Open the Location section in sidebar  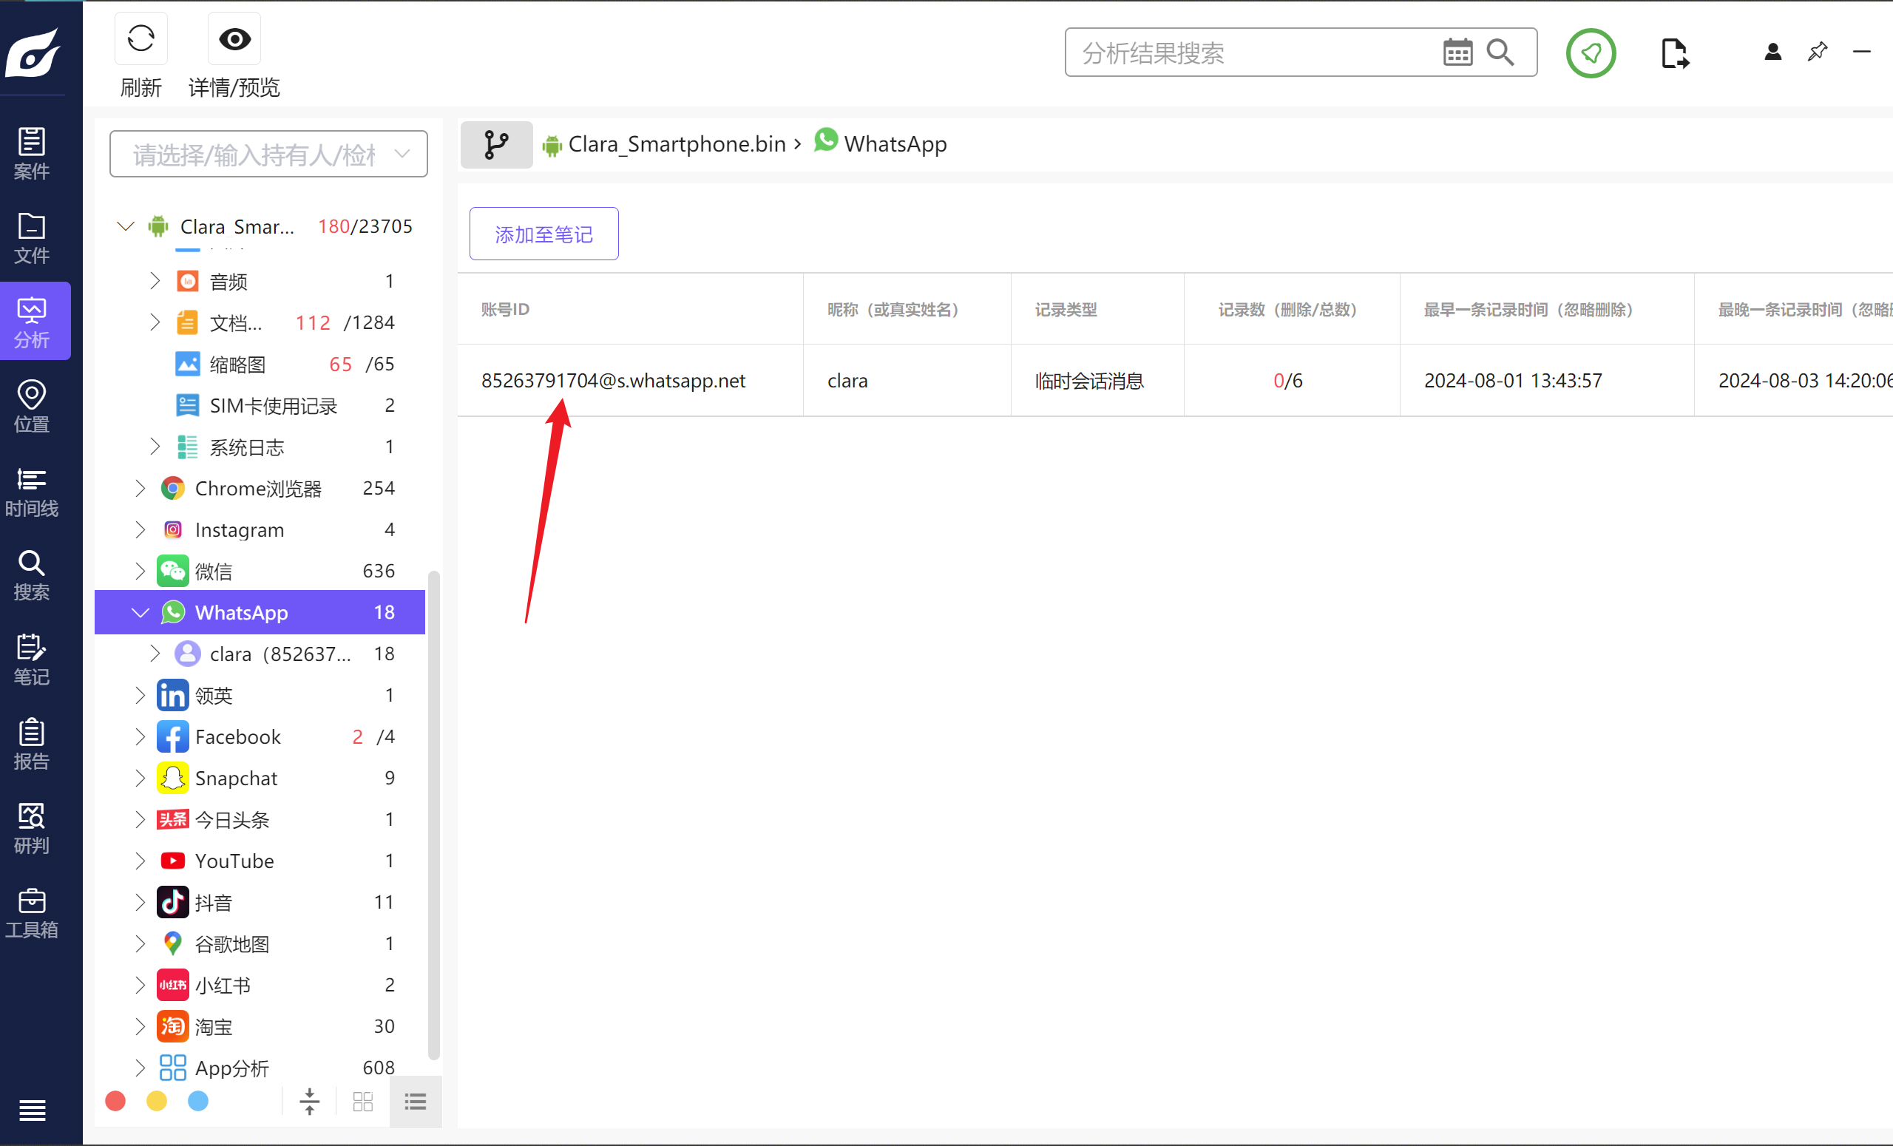32,406
